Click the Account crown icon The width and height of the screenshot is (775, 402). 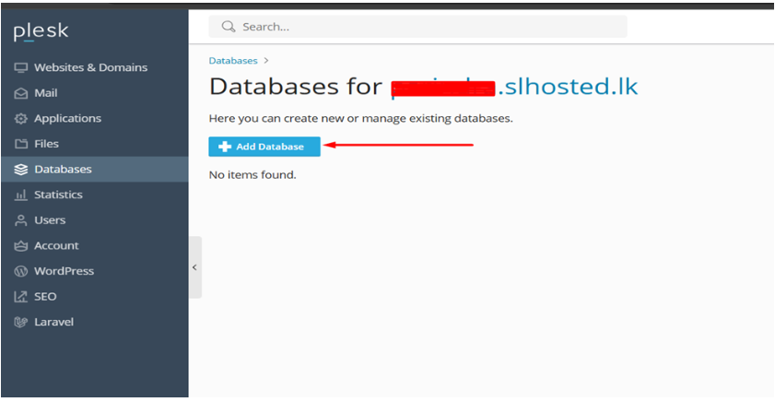[x=21, y=246]
